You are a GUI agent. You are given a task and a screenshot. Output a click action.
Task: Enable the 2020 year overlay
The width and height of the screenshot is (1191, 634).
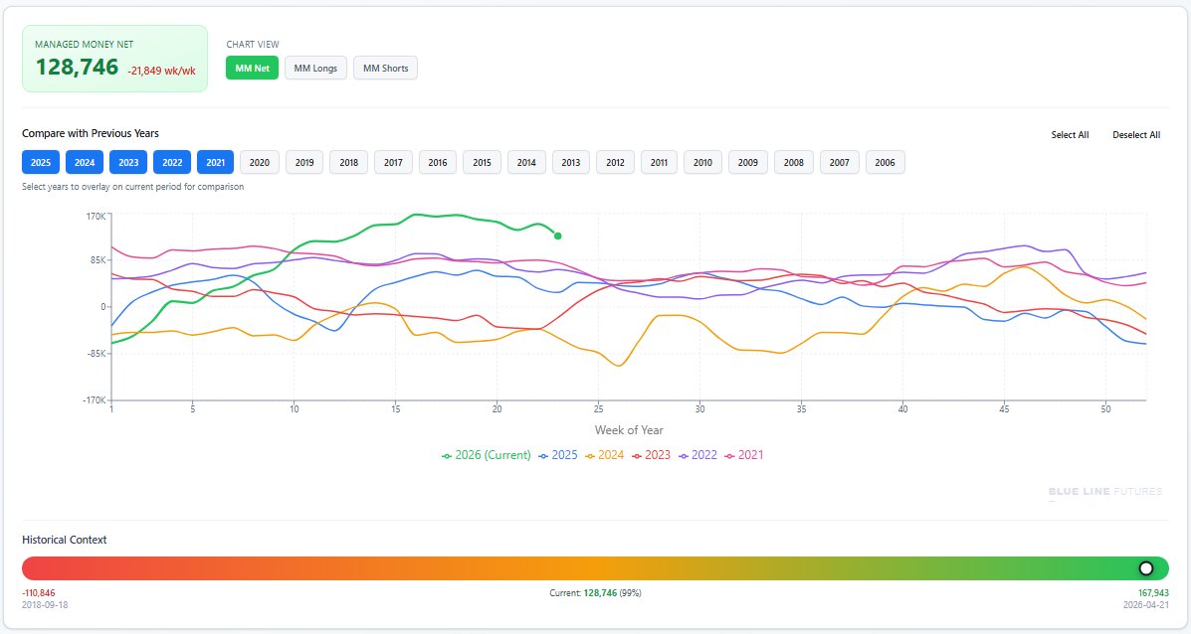pyautogui.click(x=260, y=162)
